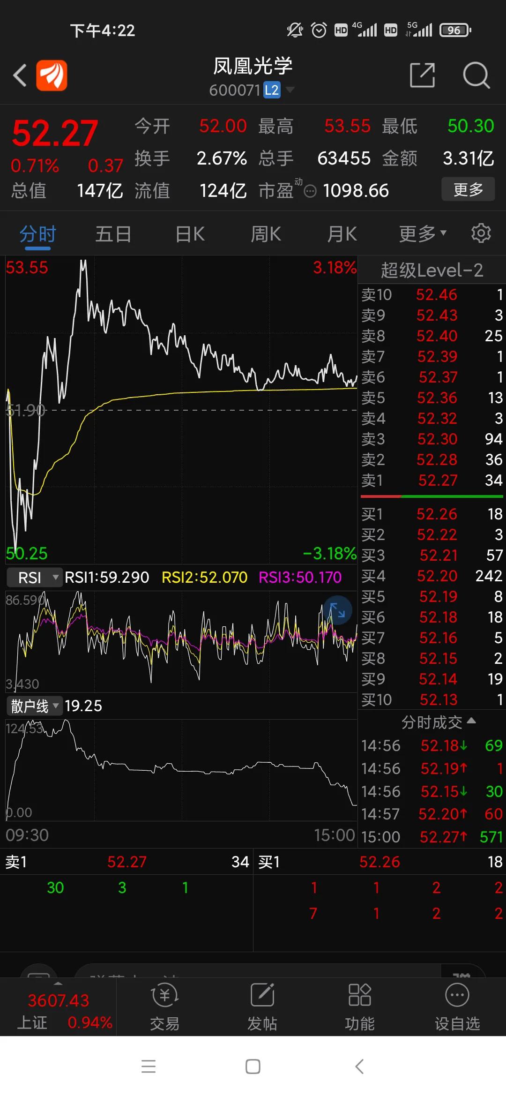Open the RSI indicator dropdown
The width and height of the screenshot is (506, 1097).
click(x=34, y=578)
